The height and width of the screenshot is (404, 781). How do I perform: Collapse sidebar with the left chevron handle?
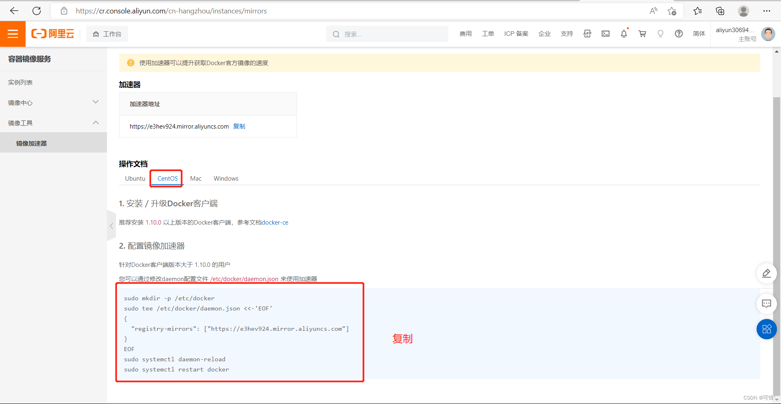(x=111, y=226)
